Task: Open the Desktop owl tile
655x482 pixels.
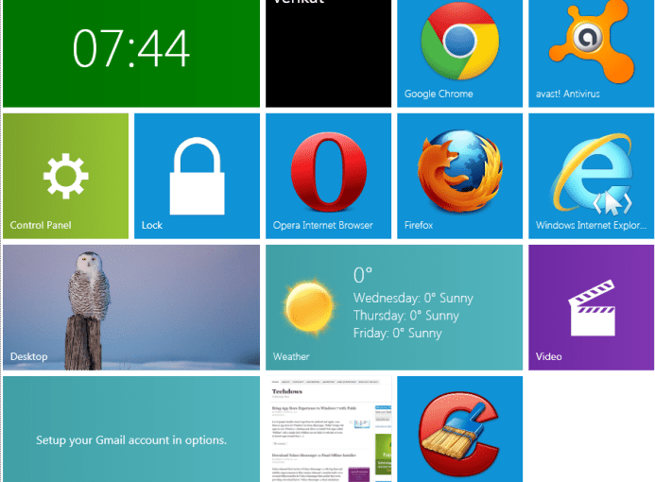Action: [131, 307]
